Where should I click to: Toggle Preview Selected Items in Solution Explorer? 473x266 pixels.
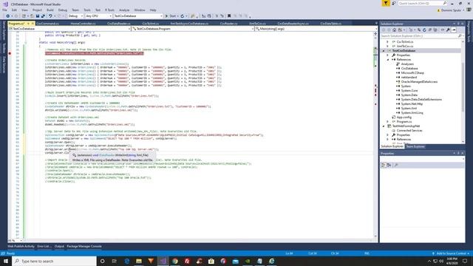pos(454,30)
